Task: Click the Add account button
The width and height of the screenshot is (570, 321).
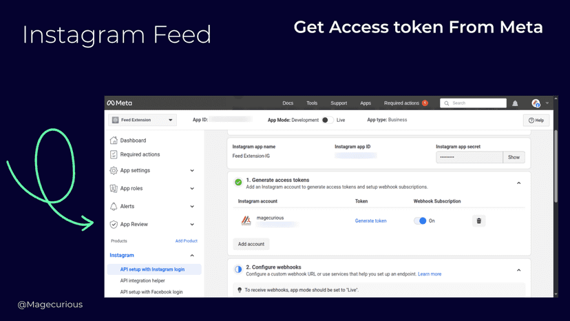Action: click(x=251, y=244)
